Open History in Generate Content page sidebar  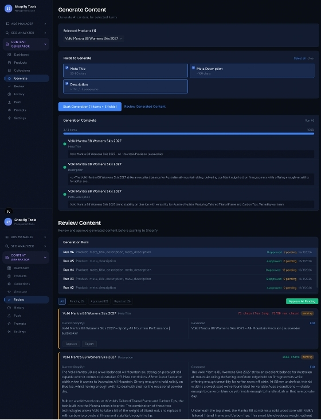(27, 94)
